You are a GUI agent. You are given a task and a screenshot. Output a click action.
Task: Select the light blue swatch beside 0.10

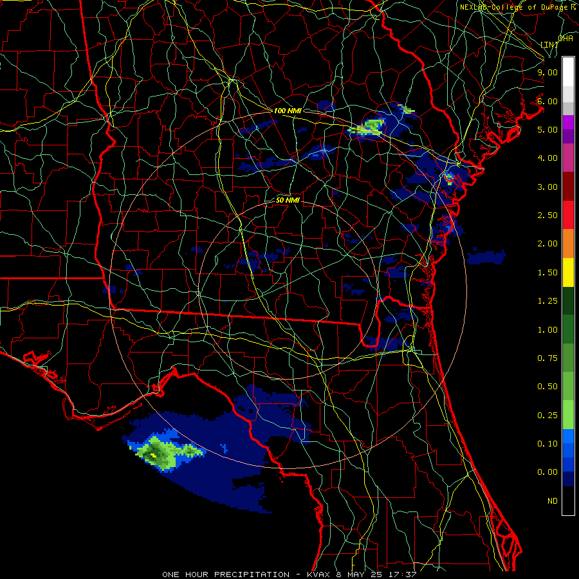tap(568, 436)
